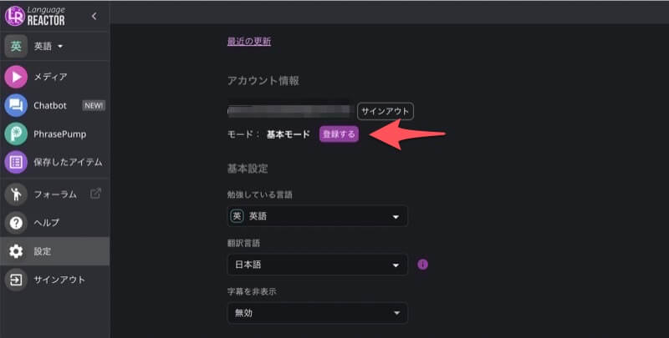Click the Chatbot speech bubble icon

pos(16,105)
